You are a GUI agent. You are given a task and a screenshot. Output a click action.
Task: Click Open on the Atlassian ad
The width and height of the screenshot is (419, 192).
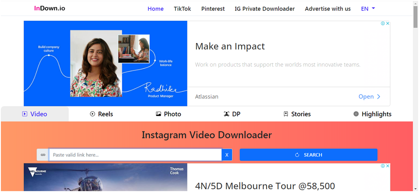369,96
